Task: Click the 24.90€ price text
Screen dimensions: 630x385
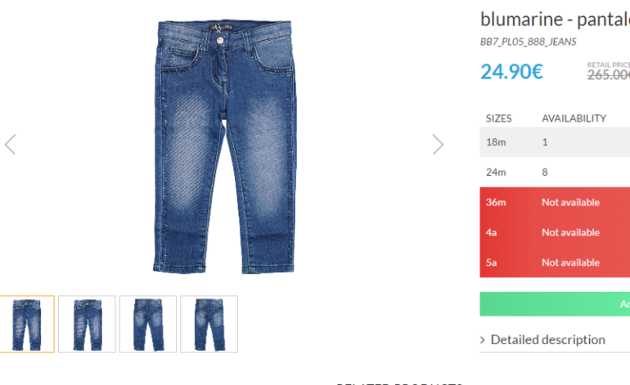Action: [x=511, y=72]
